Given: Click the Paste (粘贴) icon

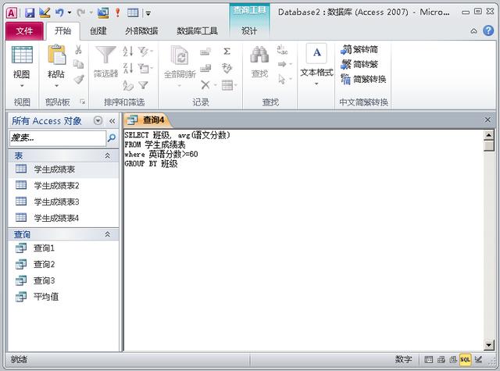Looking at the screenshot, I should click(x=56, y=56).
